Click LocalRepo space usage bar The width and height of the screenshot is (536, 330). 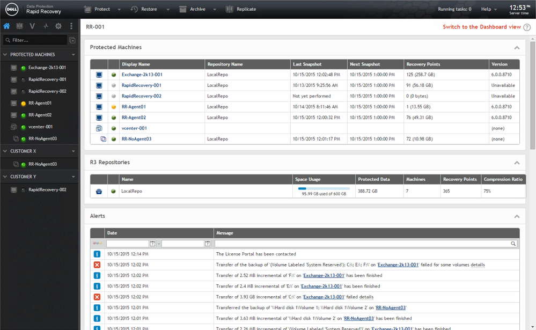coord(324,188)
